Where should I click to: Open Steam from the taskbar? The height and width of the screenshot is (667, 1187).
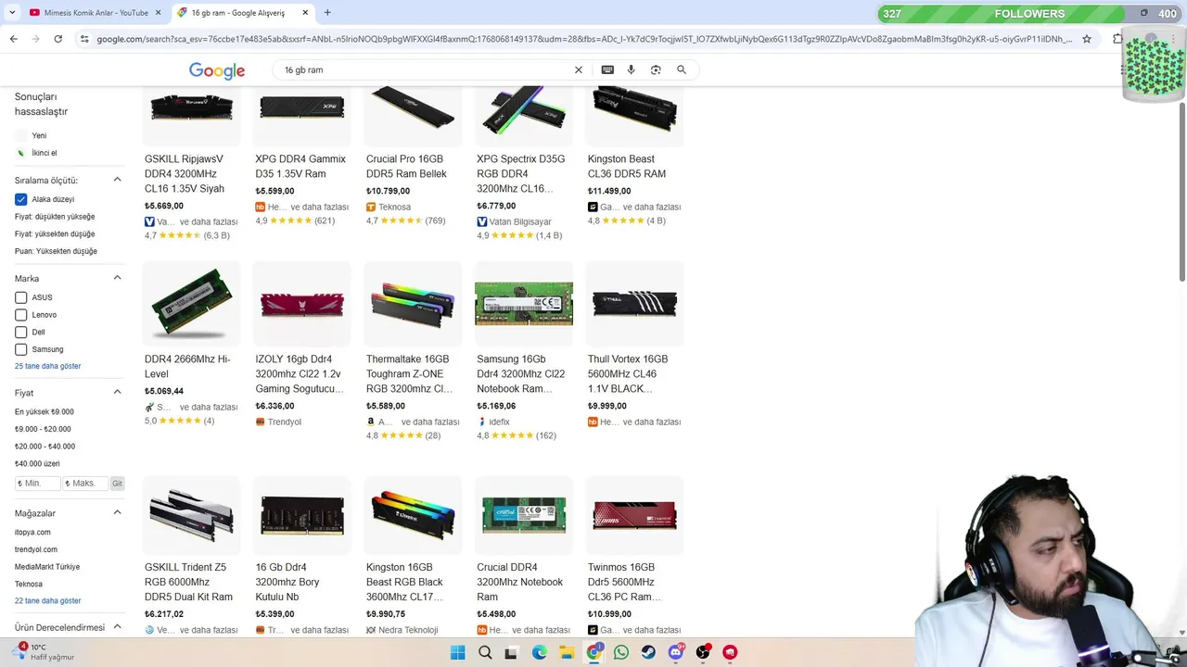[x=648, y=652]
